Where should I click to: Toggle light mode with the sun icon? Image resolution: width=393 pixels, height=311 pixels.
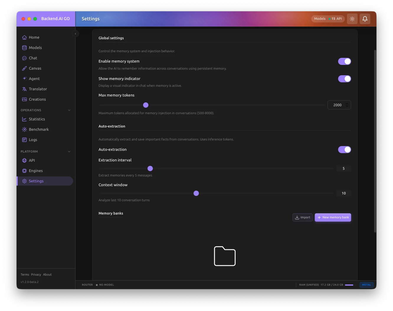pos(352,19)
